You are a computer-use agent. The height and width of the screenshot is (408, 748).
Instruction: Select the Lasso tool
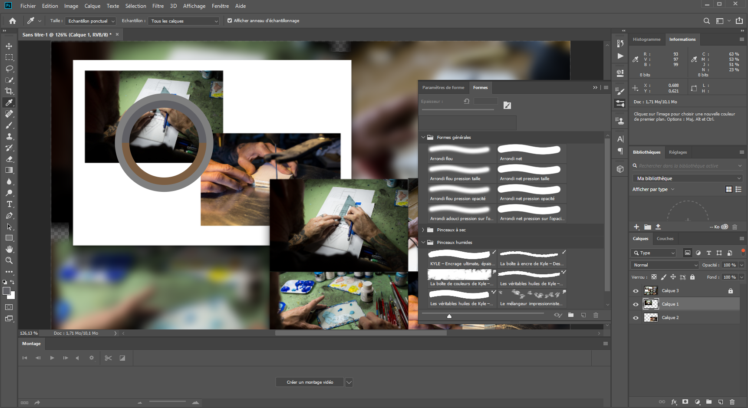click(x=9, y=69)
